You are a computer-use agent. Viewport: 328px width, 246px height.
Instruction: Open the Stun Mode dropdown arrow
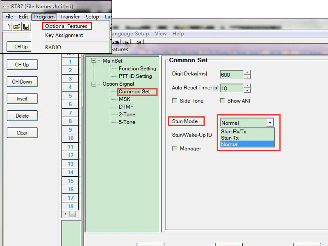point(269,123)
